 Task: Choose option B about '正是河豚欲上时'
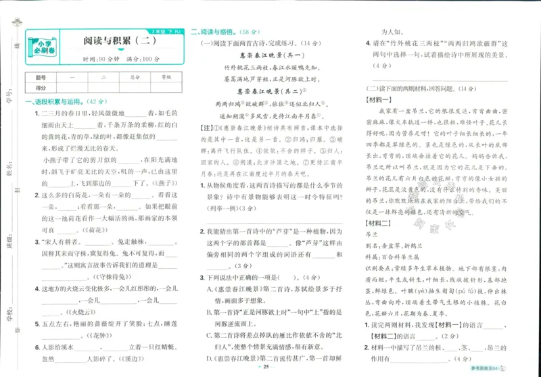click(275, 318)
